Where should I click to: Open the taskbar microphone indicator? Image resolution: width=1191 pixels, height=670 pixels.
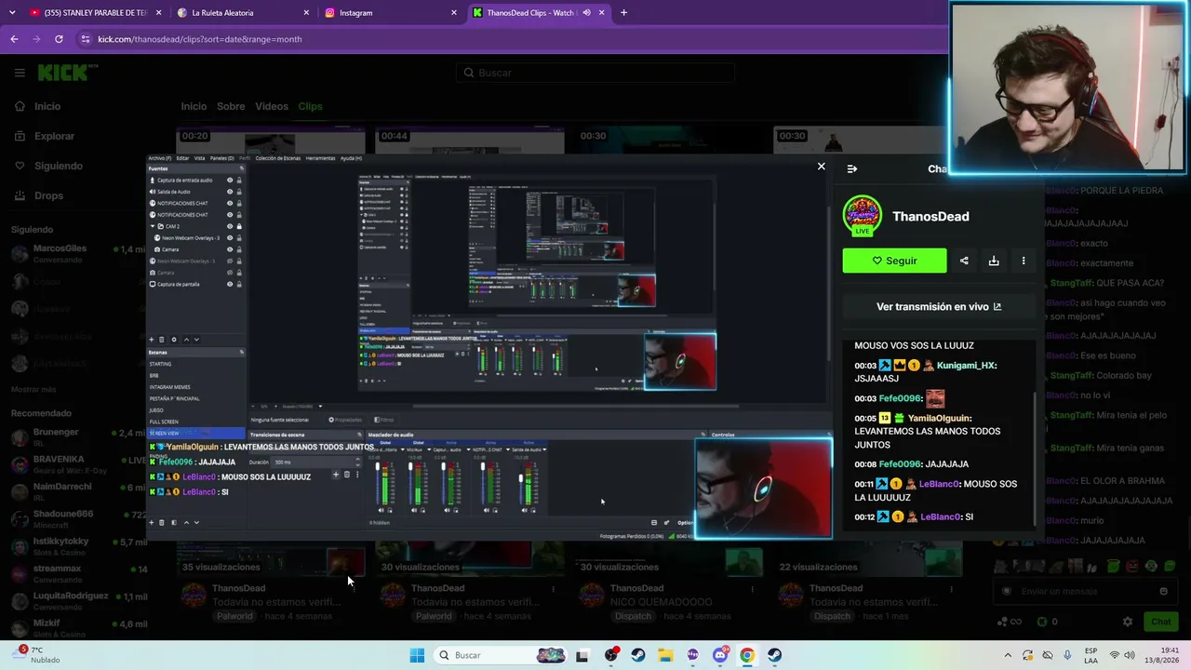1067,655
